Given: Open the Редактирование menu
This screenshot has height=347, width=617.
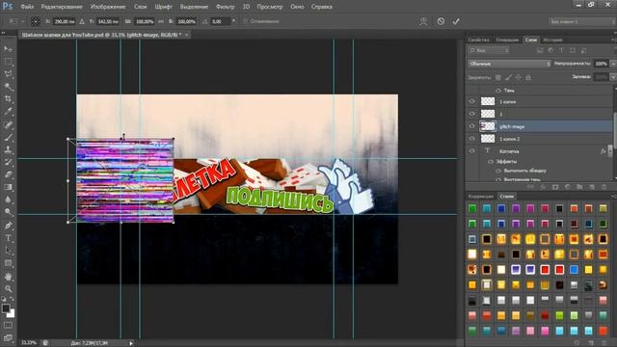Looking at the screenshot, I should [x=62, y=7].
